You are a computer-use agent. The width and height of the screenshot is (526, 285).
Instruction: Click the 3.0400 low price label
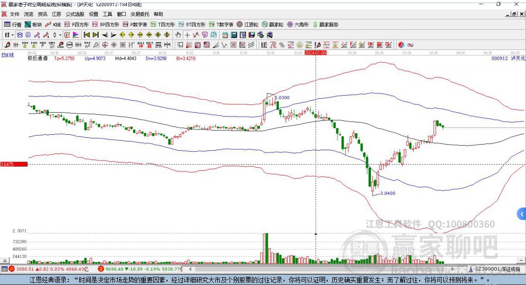point(388,193)
